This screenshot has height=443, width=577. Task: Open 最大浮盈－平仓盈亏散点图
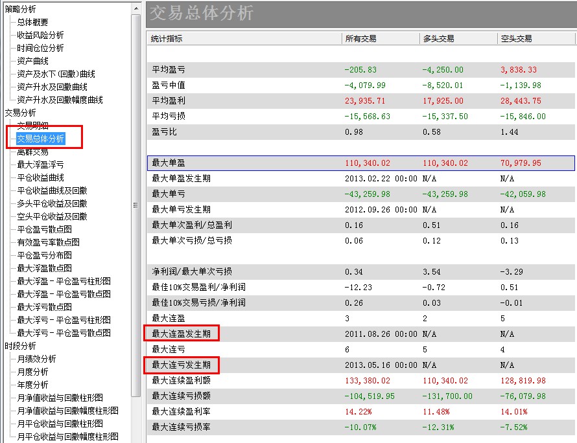64,294
